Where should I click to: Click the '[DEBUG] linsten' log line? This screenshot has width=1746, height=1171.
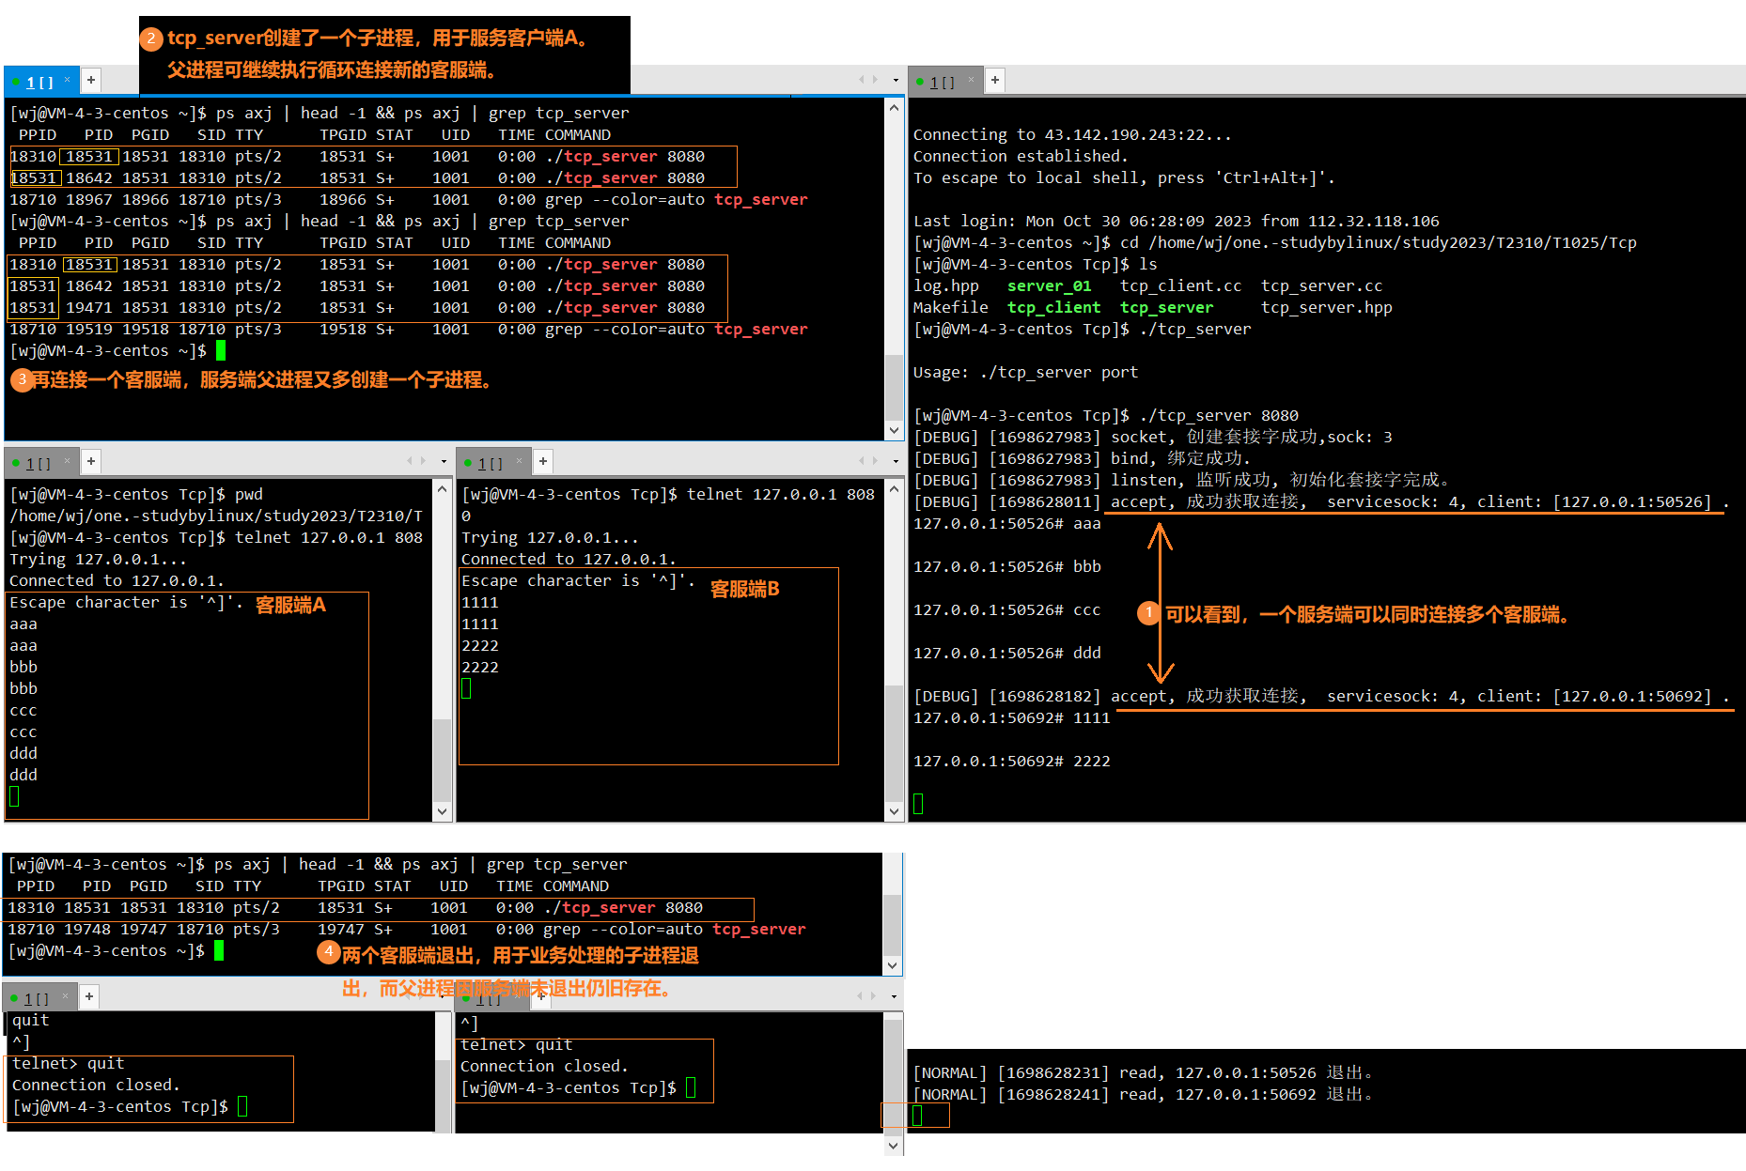tap(1182, 480)
